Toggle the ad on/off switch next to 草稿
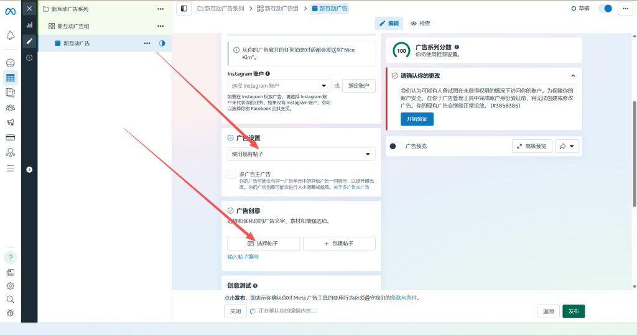637x335 pixels. [x=605, y=9]
